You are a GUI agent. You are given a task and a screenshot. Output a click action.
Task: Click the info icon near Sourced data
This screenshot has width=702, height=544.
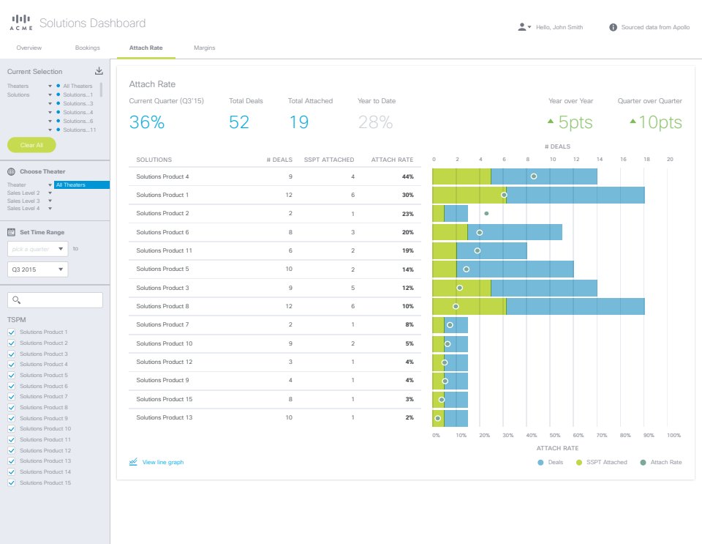coord(613,27)
